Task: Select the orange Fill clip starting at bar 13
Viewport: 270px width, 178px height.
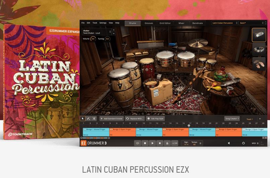Action: [176, 132]
